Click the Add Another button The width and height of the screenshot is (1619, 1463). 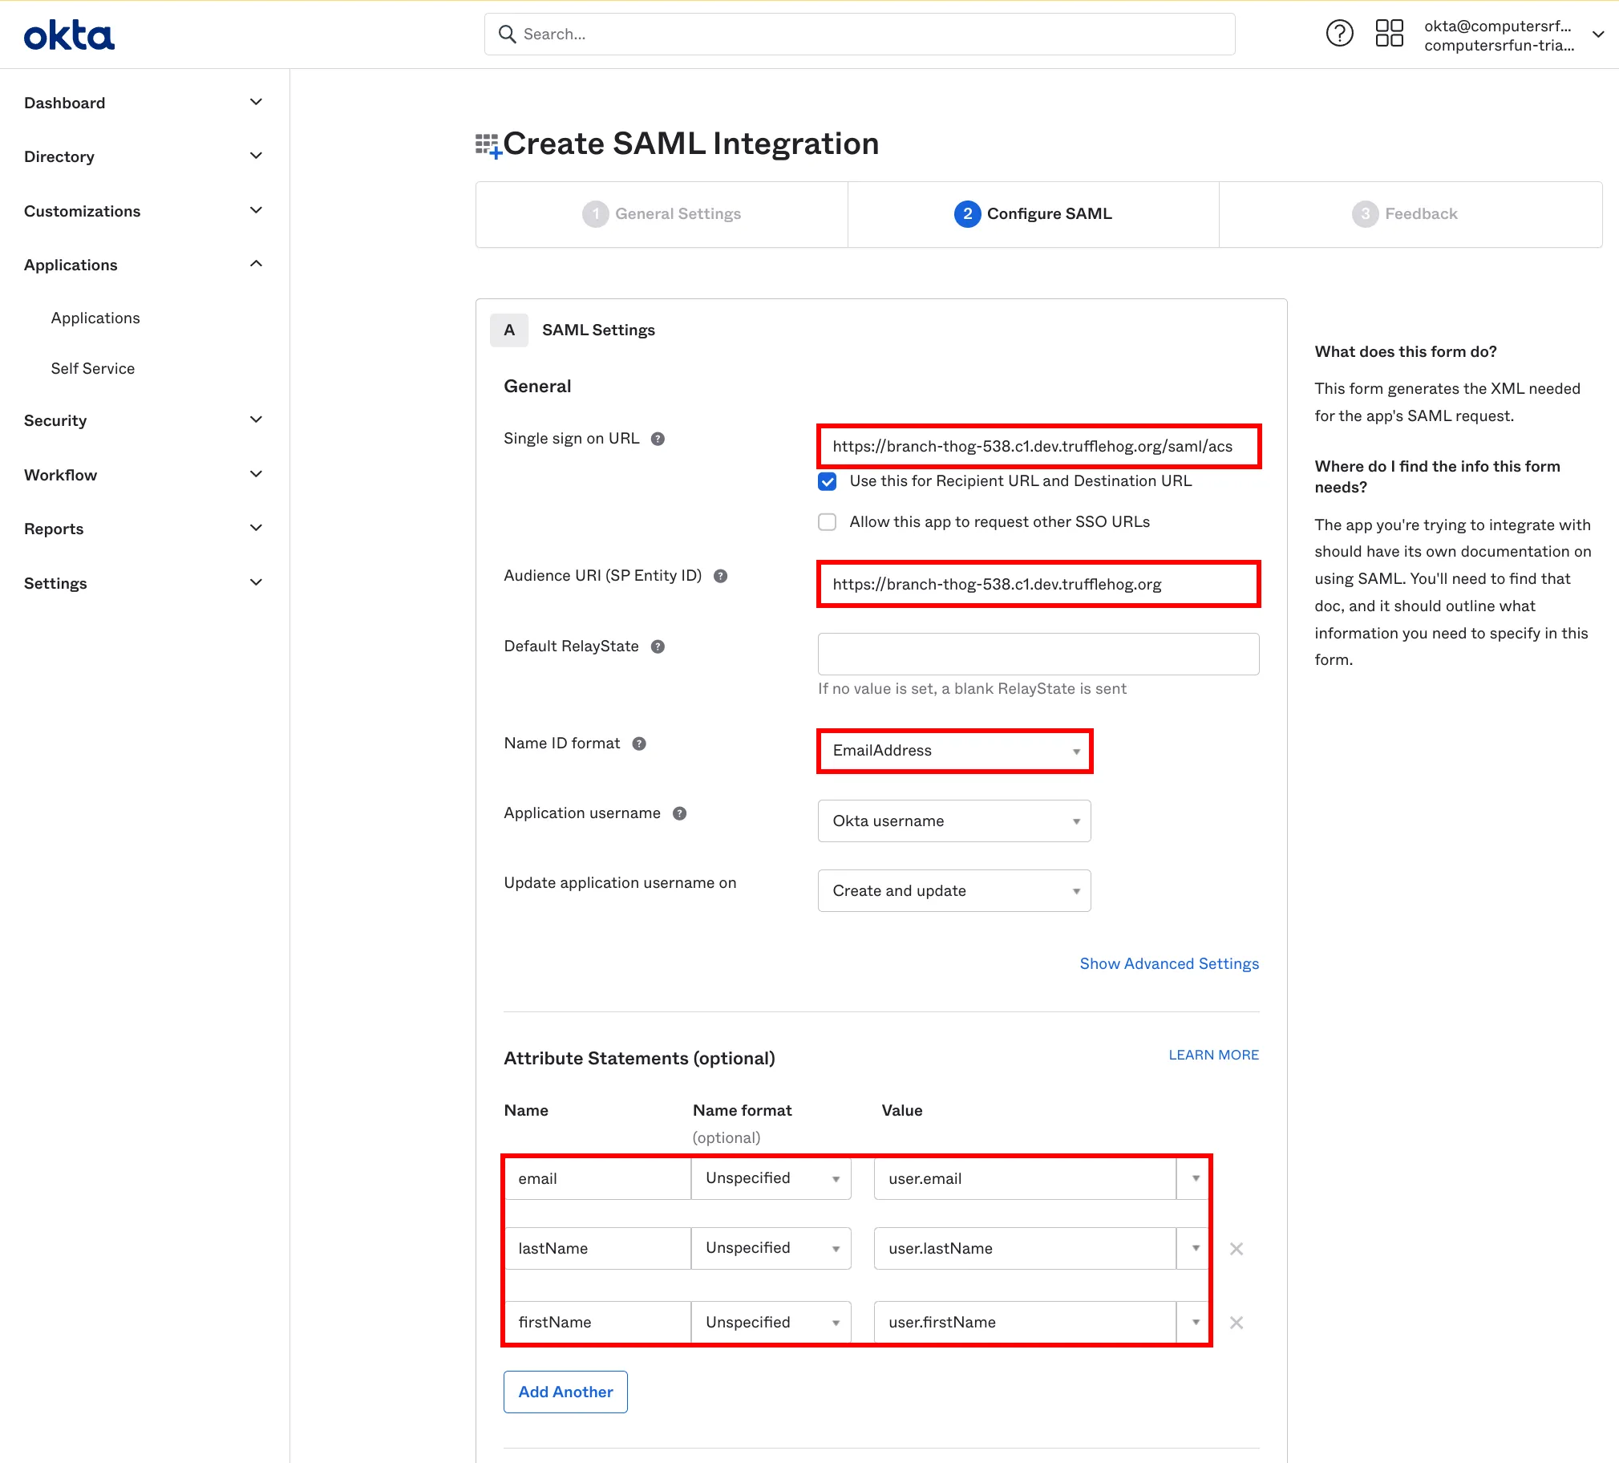(x=565, y=1392)
